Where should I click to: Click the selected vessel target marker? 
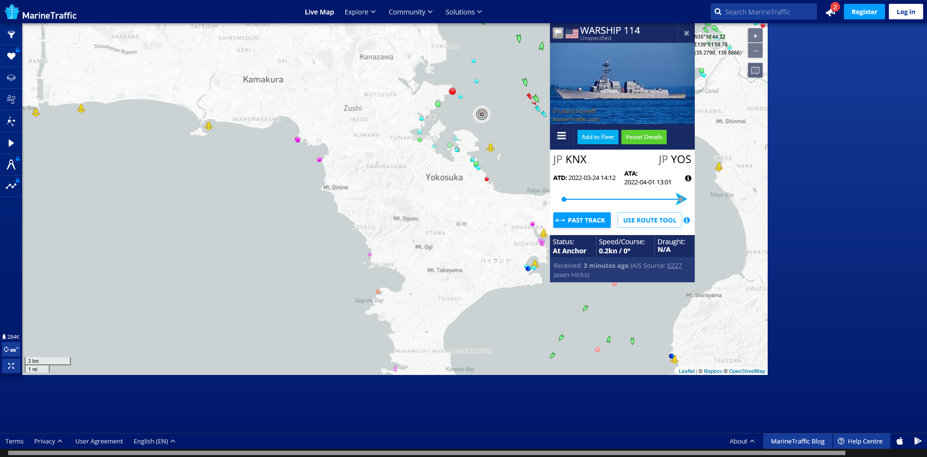tap(481, 114)
